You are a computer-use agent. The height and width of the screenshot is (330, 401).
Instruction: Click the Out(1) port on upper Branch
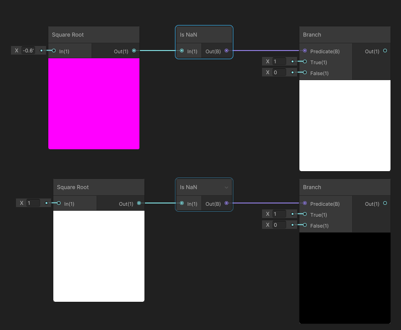[x=385, y=51]
